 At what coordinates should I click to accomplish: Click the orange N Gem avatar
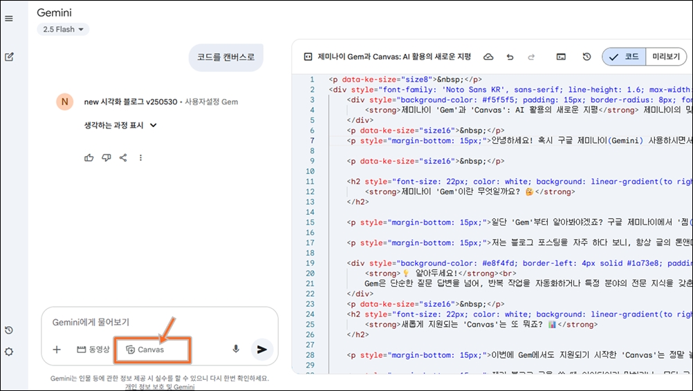[64, 102]
